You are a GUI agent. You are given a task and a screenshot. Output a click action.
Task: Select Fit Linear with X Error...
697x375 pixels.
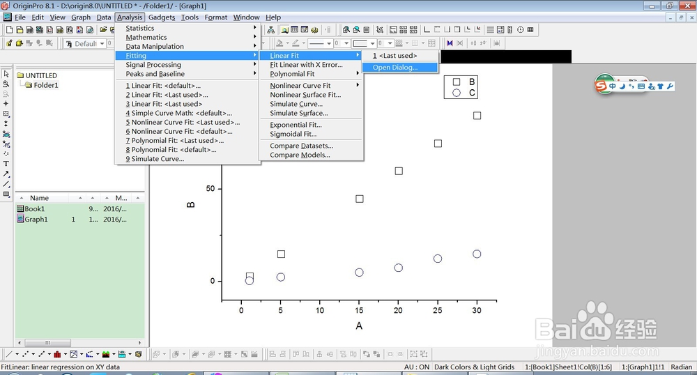coord(311,64)
